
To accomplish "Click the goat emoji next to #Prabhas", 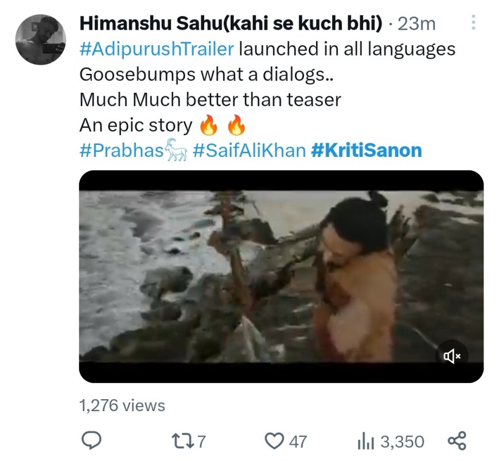I will pos(176,149).
